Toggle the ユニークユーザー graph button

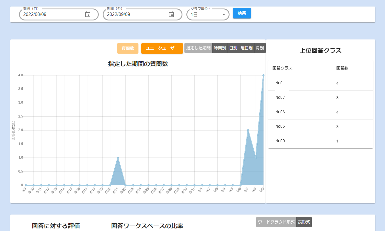click(162, 48)
